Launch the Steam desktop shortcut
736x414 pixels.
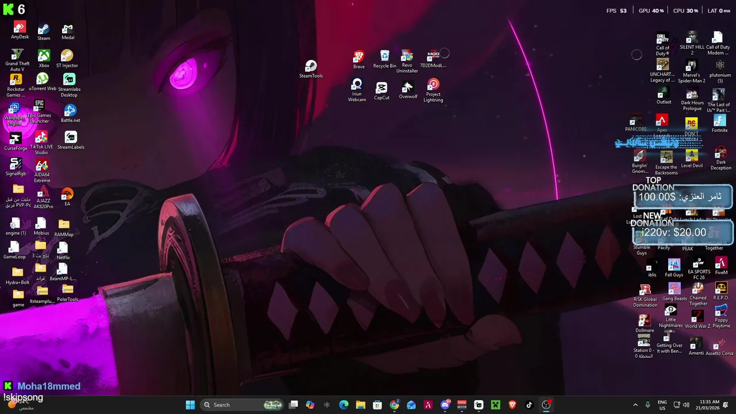click(x=44, y=32)
